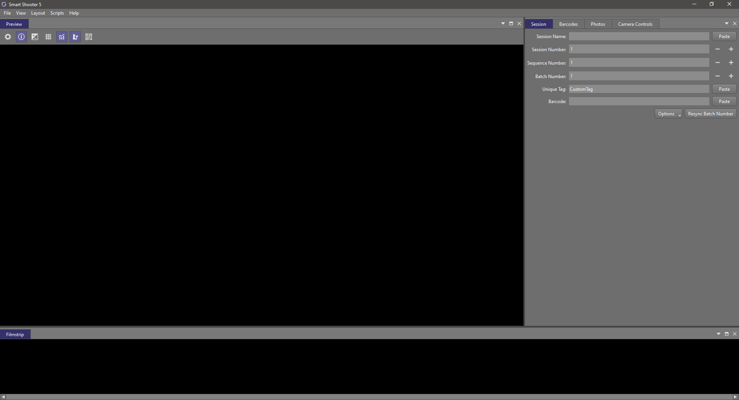Open Session panel dropdown arrow menu
The height and width of the screenshot is (400, 739).
pyautogui.click(x=727, y=23)
